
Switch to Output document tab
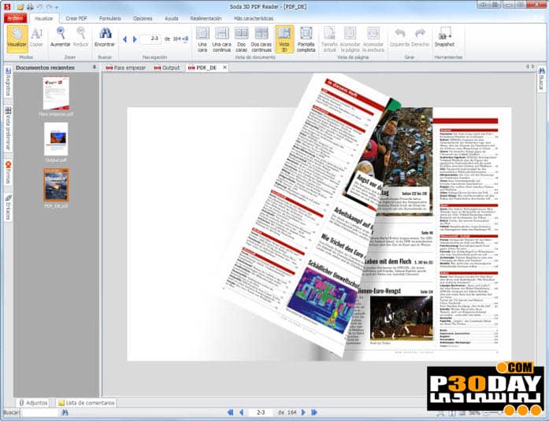click(x=167, y=68)
